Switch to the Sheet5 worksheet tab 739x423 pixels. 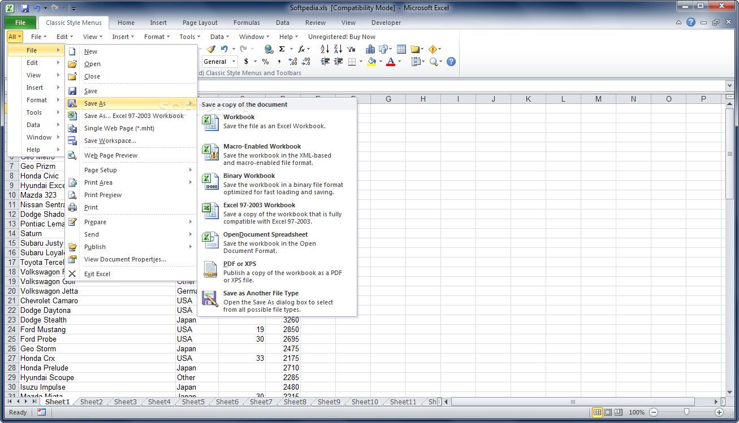(193, 402)
